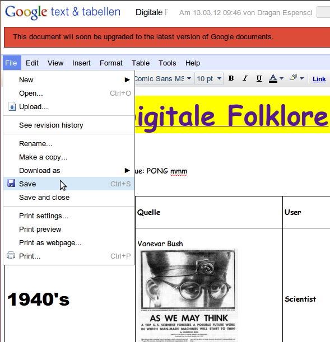Viewport: 330px width, 342px height.
Task: Open the Tools menu
Action: 167,63
